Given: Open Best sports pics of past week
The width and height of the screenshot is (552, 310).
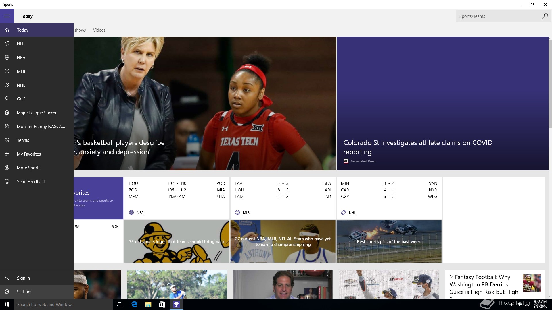Looking at the screenshot, I should coord(389,241).
